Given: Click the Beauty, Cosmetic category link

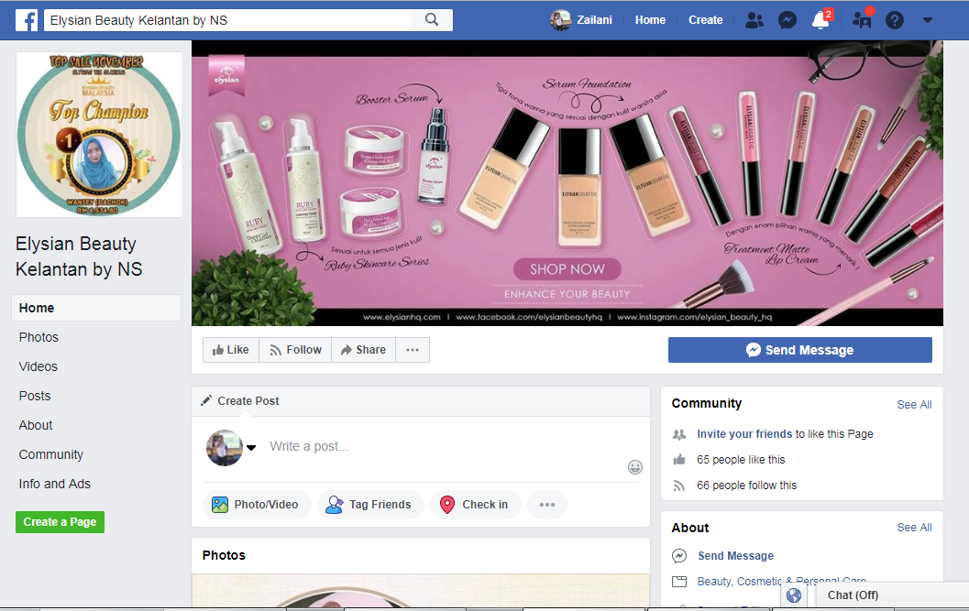Looking at the screenshot, I should 782,582.
